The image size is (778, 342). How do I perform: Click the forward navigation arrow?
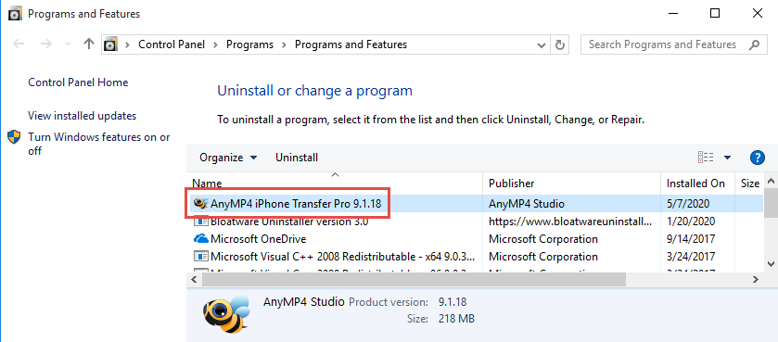click(46, 44)
